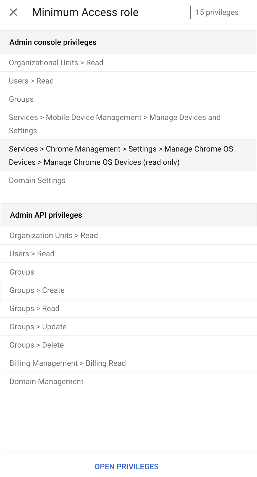The width and height of the screenshot is (257, 477).
Task: Close the Minimum Access role panel
Action: tap(13, 12)
